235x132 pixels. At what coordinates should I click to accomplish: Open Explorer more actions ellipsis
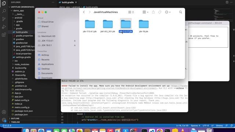pyautogui.click(x=53, y=2)
